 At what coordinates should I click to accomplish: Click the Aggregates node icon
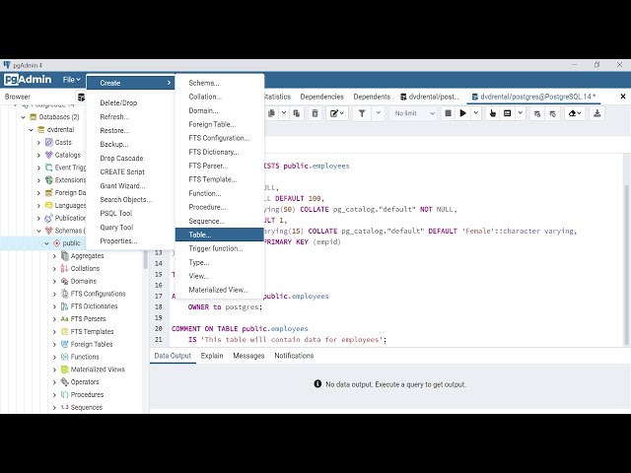[65, 256]
